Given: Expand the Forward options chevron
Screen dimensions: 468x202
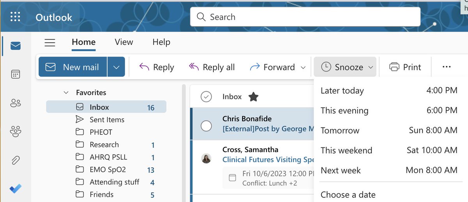Looking at the screenshot, I should 303,67.
